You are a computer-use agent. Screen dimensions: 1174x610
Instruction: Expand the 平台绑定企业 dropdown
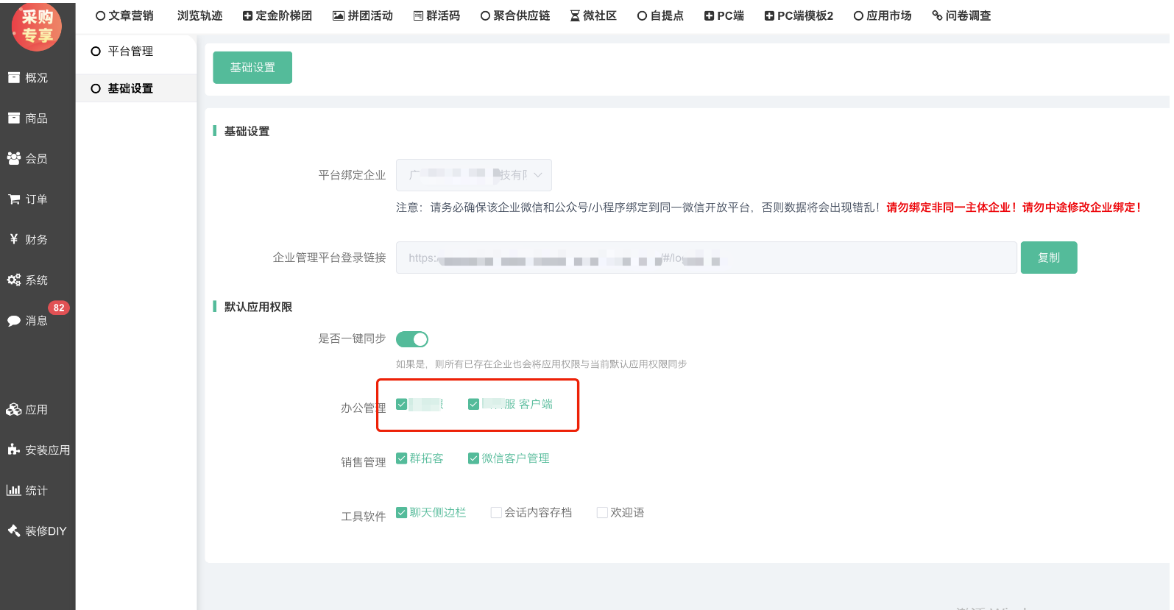pyautogui.click(x=473, y=175)
